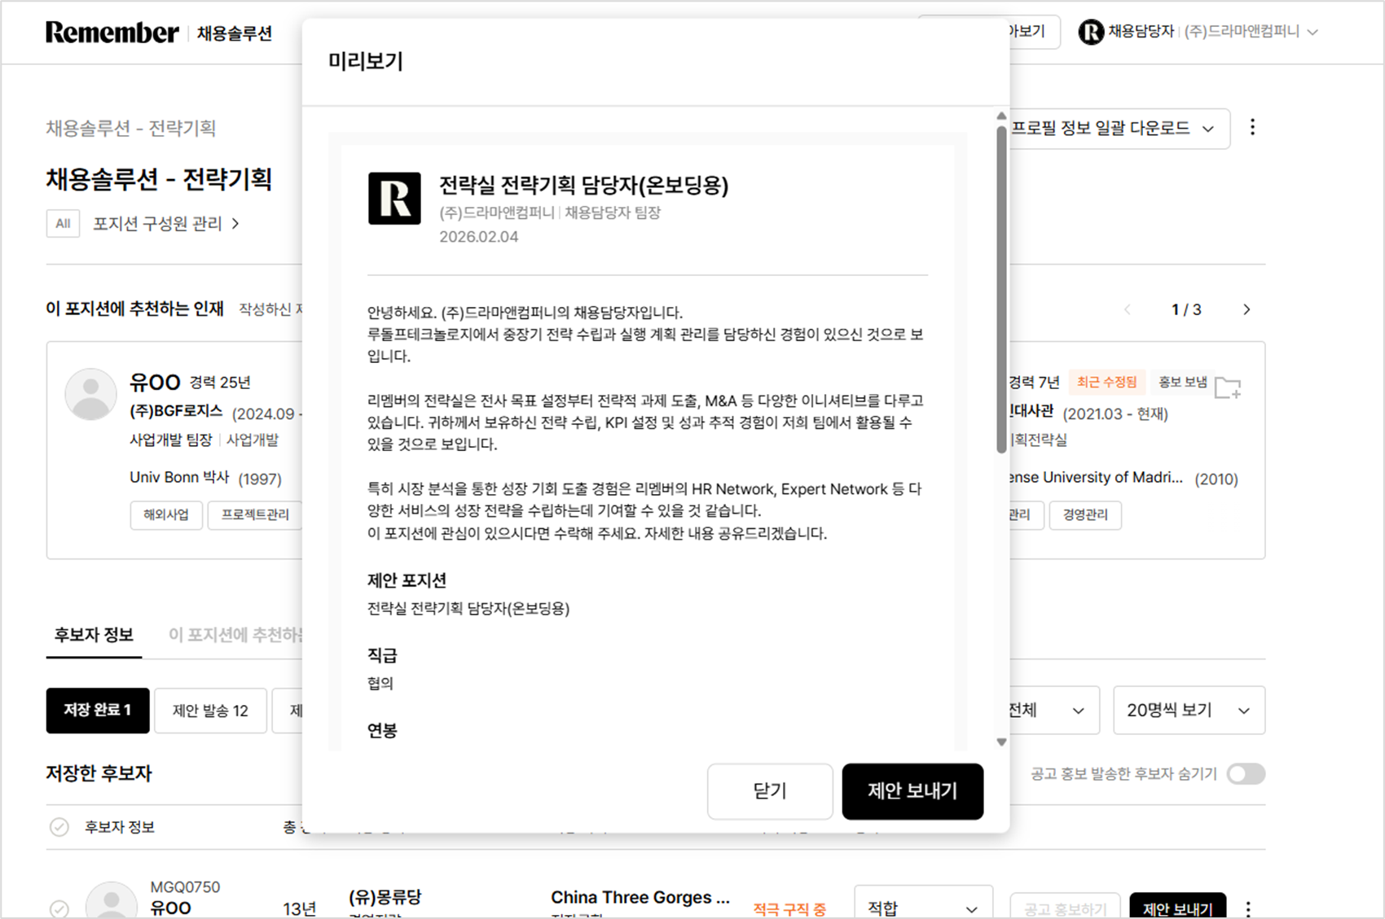Click the R company logo in preview
Image resolution: width=1385 pixels, height=919 pixels.
click(x=394, y=198)
